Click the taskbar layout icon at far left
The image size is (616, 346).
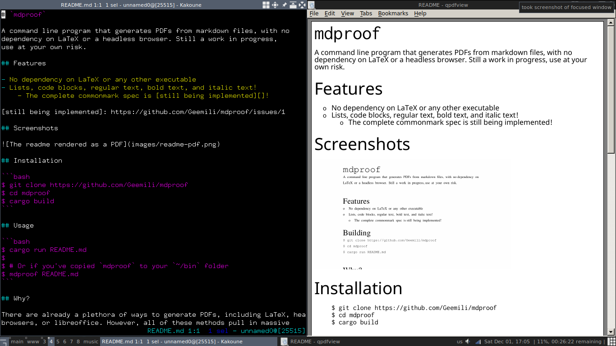coord(5,341)
